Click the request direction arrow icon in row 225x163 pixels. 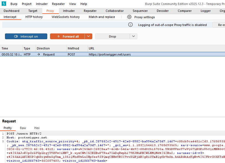tap(38, 54)
